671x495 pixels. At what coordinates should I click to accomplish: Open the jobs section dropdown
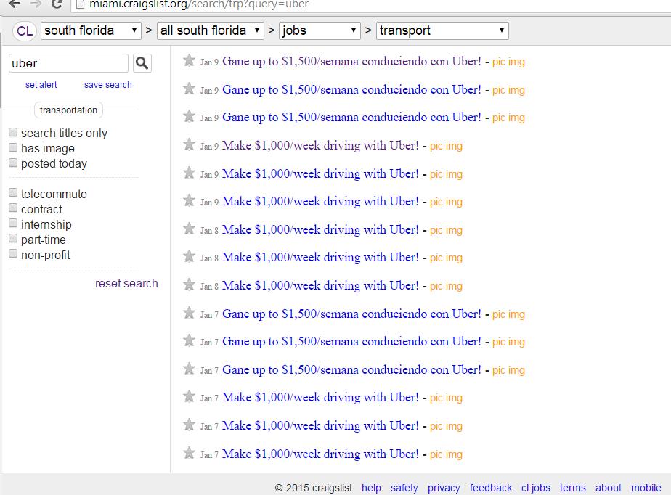(x=320, y=30)
